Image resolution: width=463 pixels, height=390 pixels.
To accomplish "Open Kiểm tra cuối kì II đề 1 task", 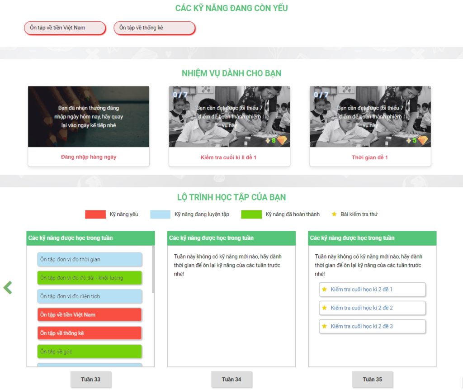I will pos(229,157).
